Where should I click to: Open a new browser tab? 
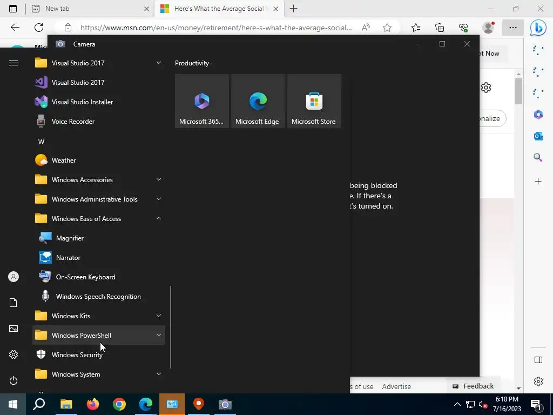tap(293, 9)
